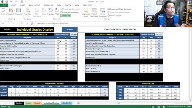Screen dimensions: 192x108
Task: Open the Research pane
Action: coord(11,12)
